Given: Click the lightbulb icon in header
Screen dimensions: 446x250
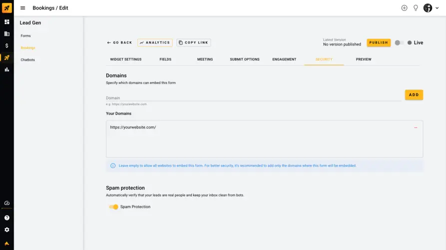Looking at the screenshot, I should coord(416,8).
